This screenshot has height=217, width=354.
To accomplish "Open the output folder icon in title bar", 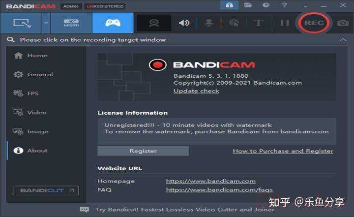I will [x=248, y=5].
